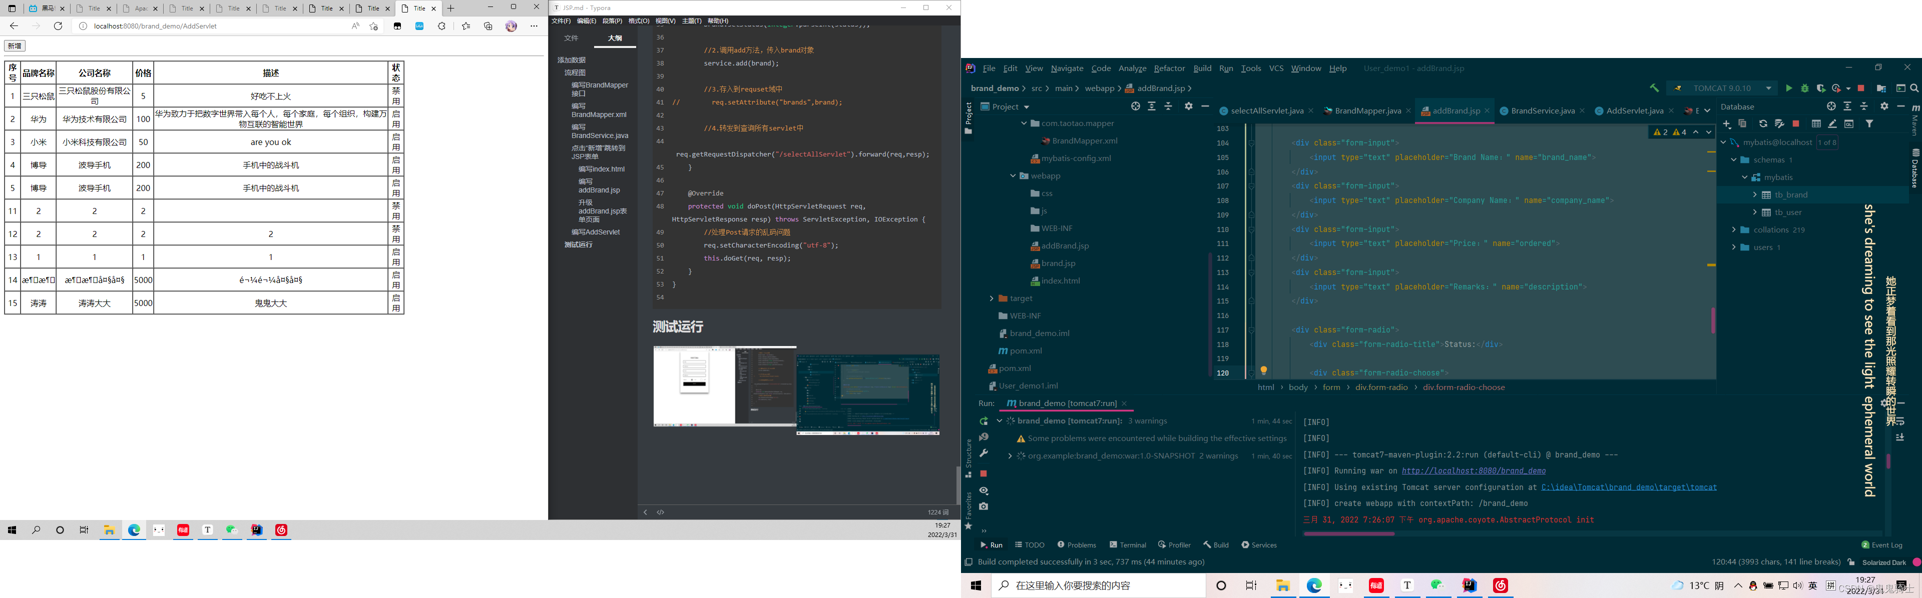Open Edge extensions puzzle icon
This screenshot has width=1922, height=598.
441,26
